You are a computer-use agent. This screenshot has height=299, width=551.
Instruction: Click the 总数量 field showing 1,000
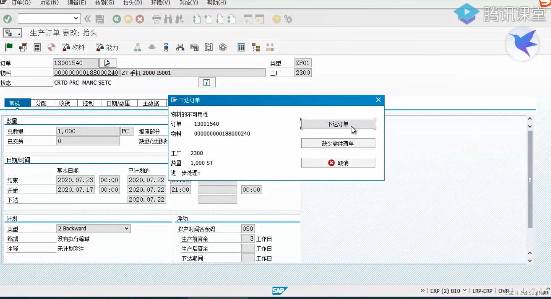click(x=88, y=131)
